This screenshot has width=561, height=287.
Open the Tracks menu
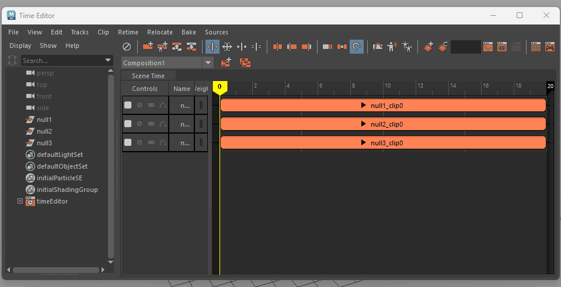point(80,32)
